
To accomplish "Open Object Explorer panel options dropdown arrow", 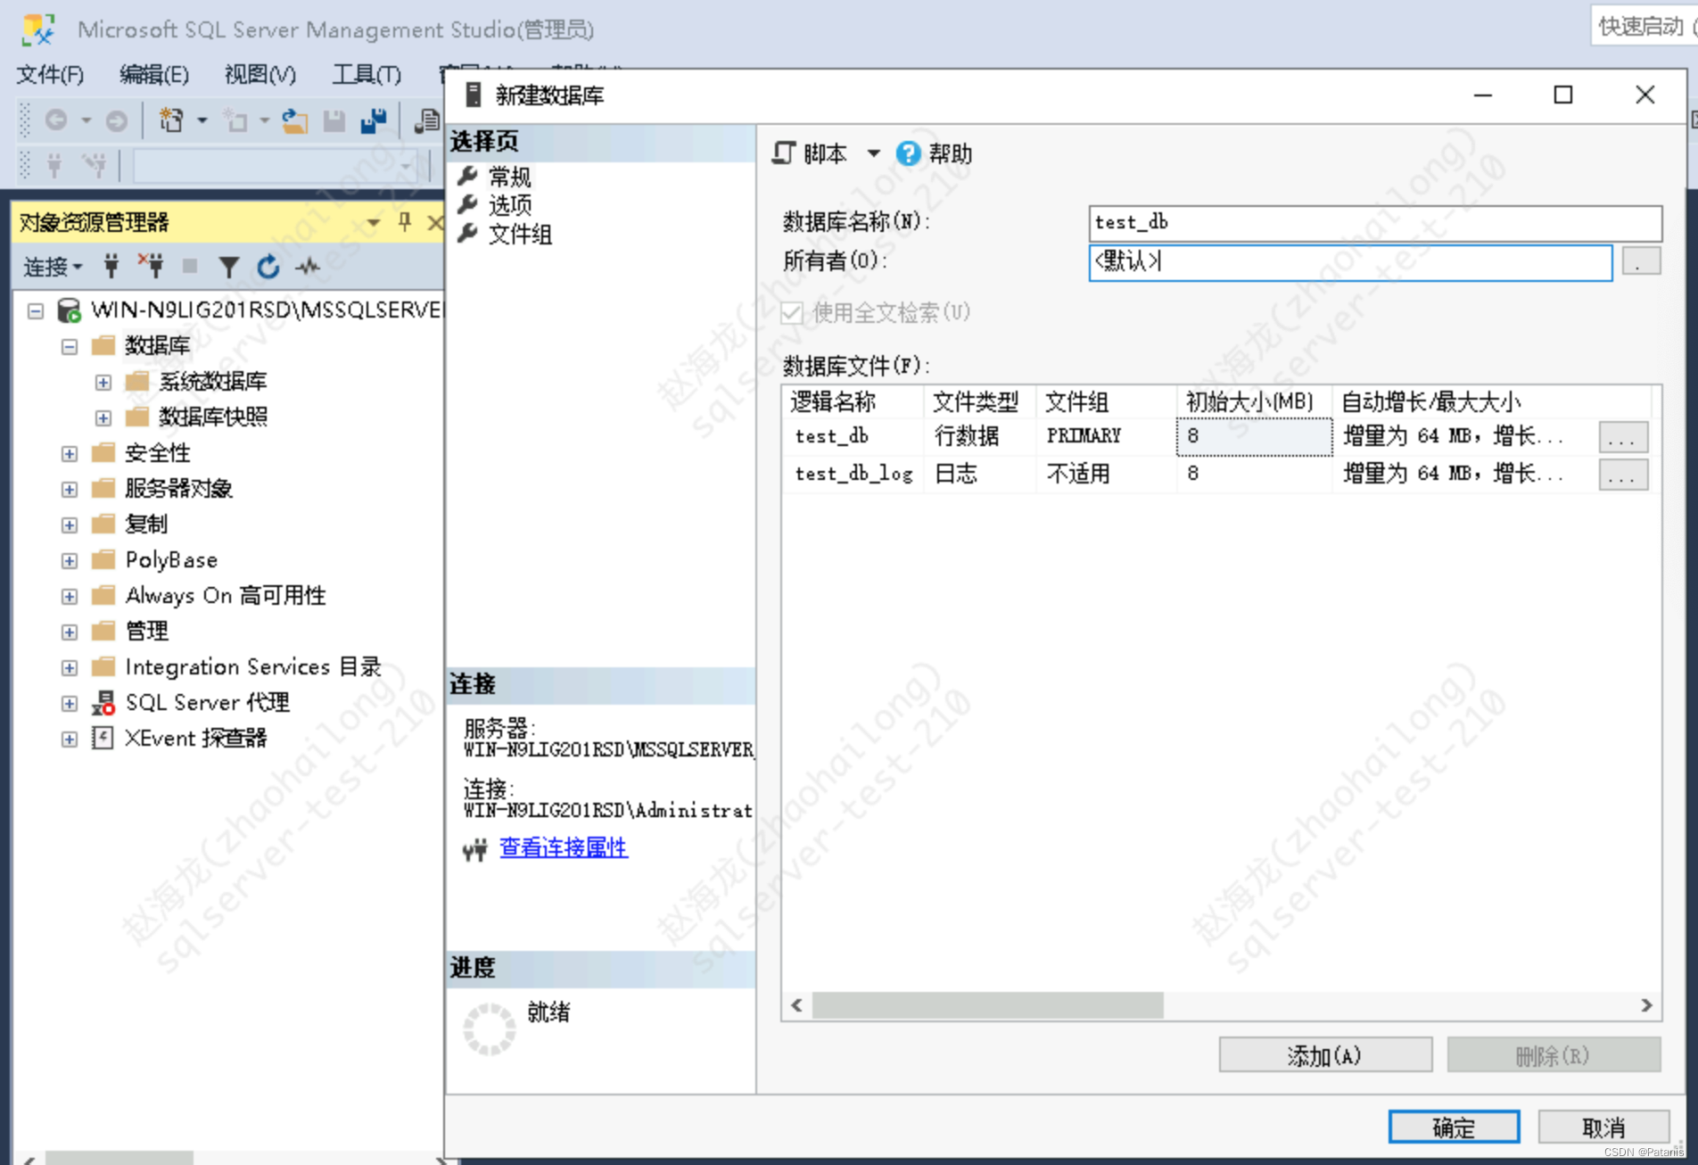I will (x=374, y=222).
